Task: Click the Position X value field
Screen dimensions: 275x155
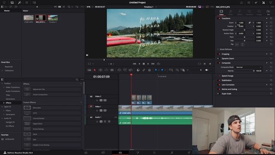Action: click(241, 26)
